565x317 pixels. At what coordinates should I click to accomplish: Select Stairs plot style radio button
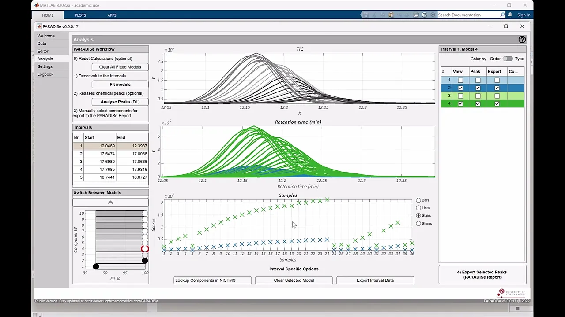click(x=418, y=216)
